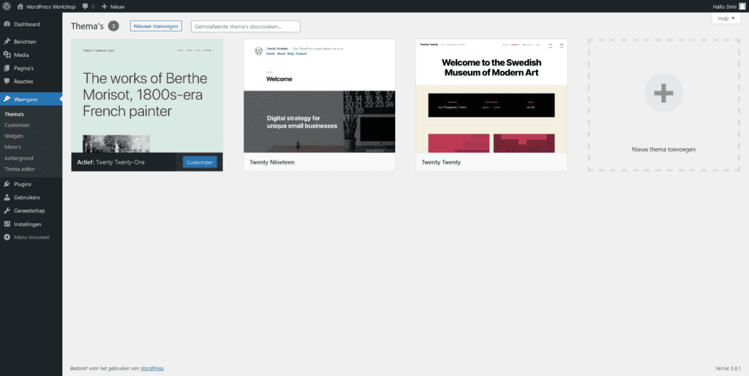The height and width of the screenshot is (376, 749).
Task: Click the comments bubble icon in admin bar
Action: pos(85,7)
